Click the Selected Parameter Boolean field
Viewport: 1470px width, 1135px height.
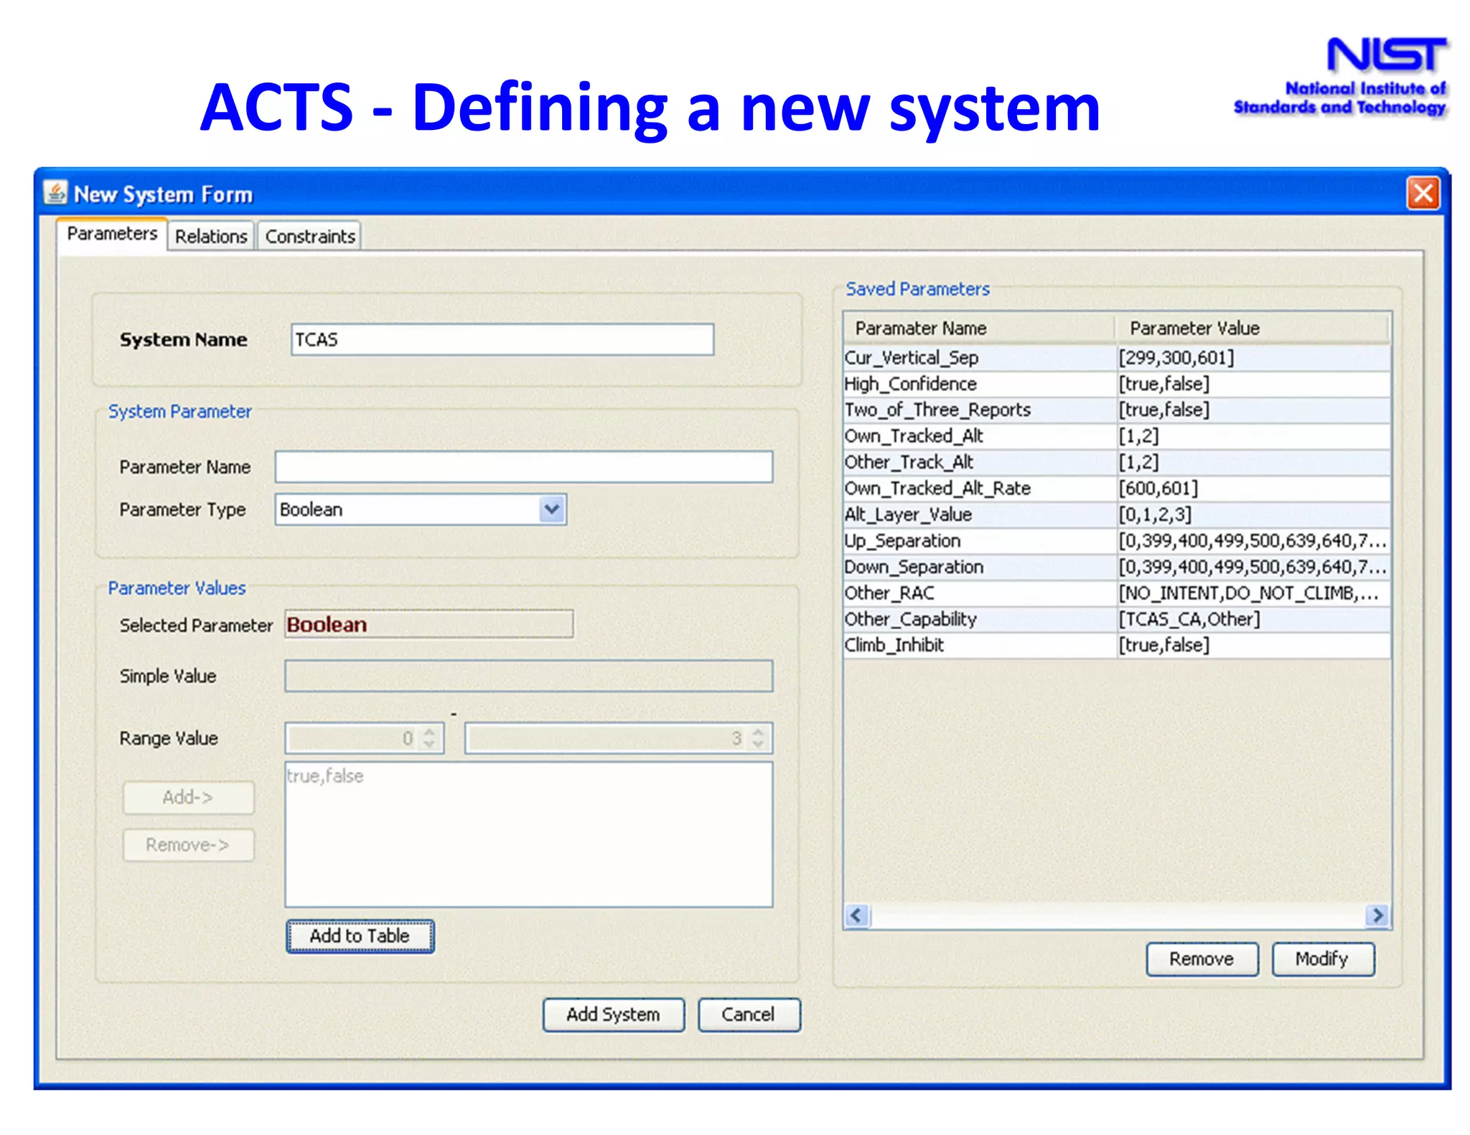(429, 624)
